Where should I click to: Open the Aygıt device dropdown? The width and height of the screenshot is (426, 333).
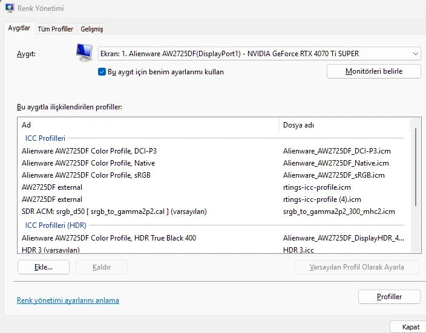[x=259, y=54]
